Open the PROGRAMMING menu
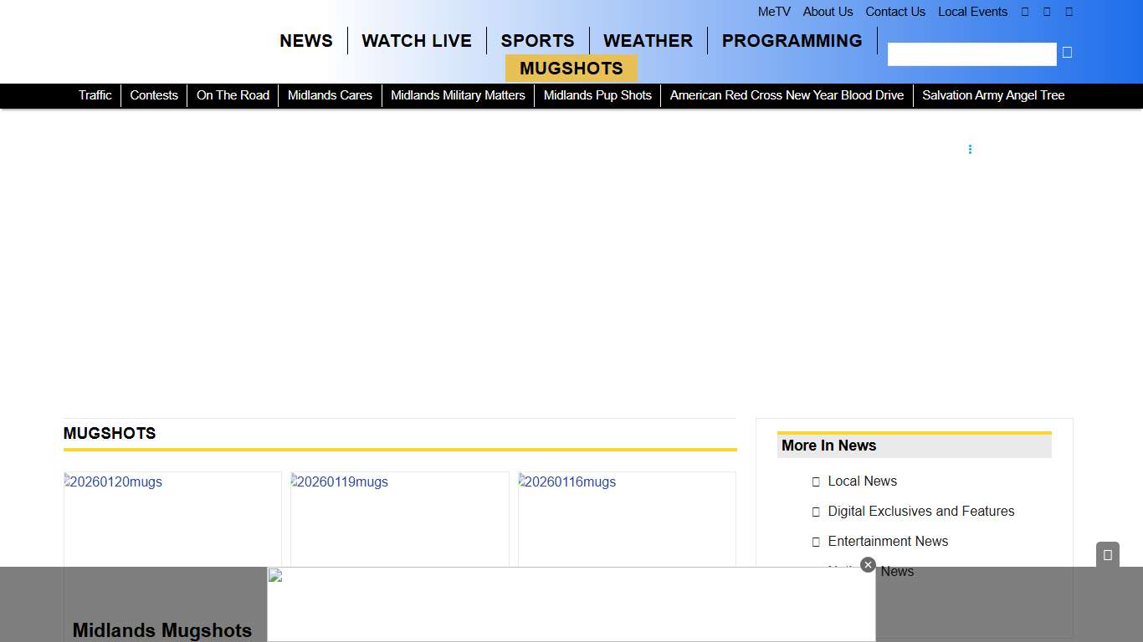1143x642 pixels. pos(792,41)
